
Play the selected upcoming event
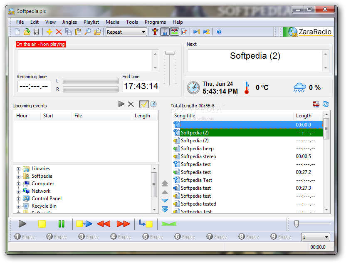tap(121, 104)
